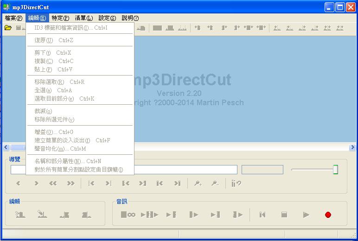Open the 特定(P) menu

[60, 18]
